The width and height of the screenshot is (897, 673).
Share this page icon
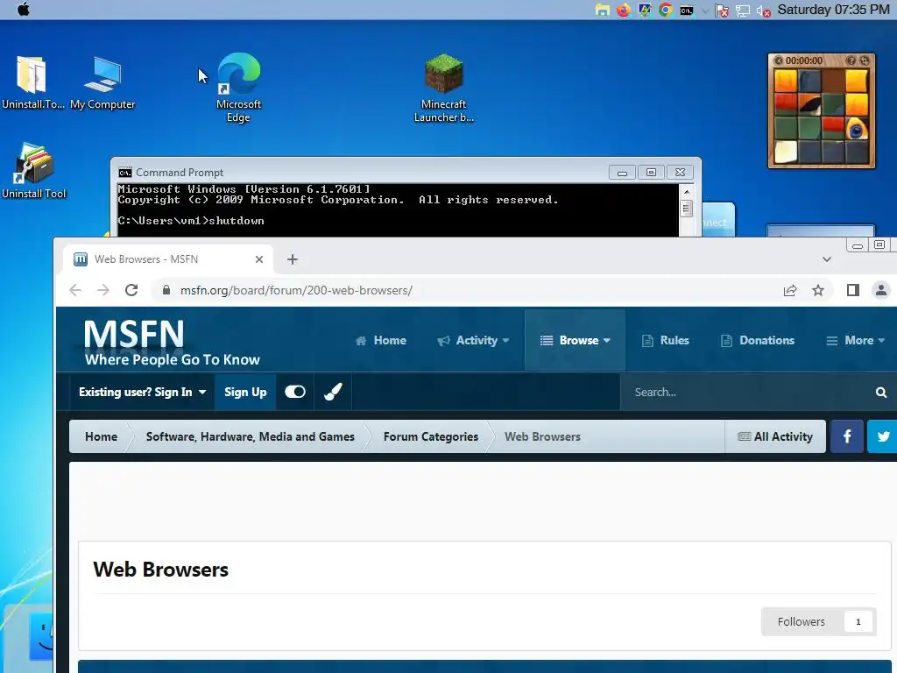coord(790,290)
